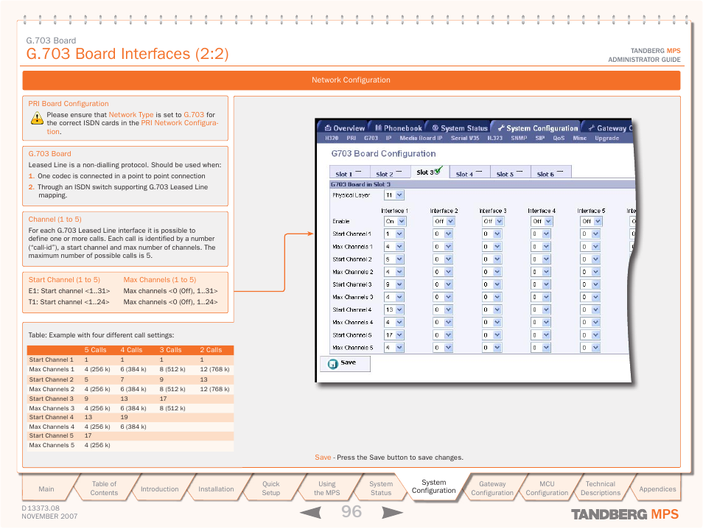Viewport: 703px width, 529px height.
Task: Open the Gateway Configuration bottom tab
Action: 492,488
